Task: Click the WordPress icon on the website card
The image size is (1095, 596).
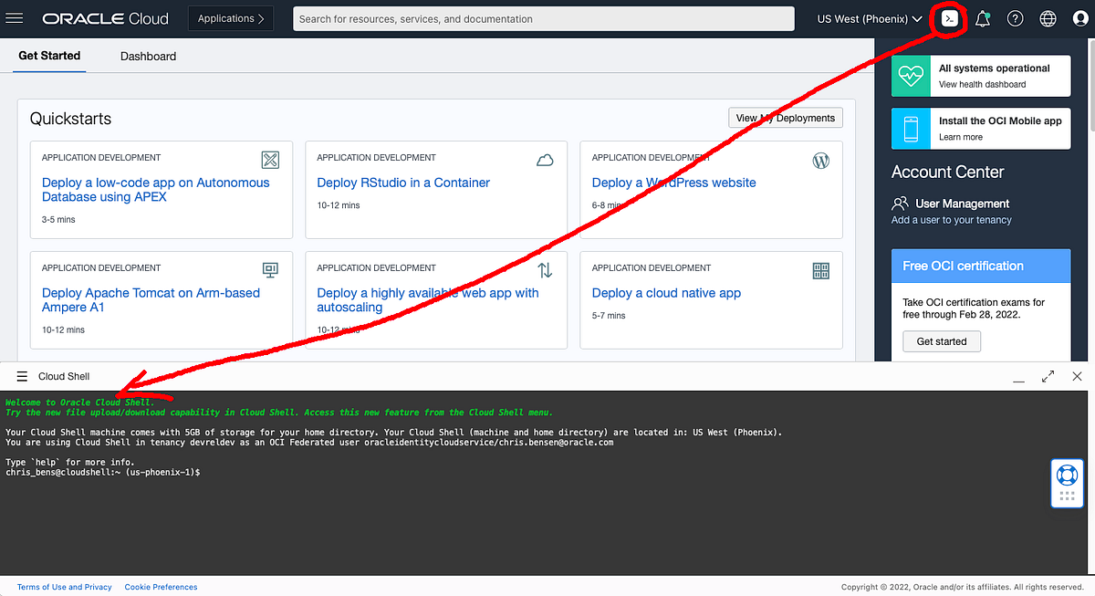Action: 820,159
